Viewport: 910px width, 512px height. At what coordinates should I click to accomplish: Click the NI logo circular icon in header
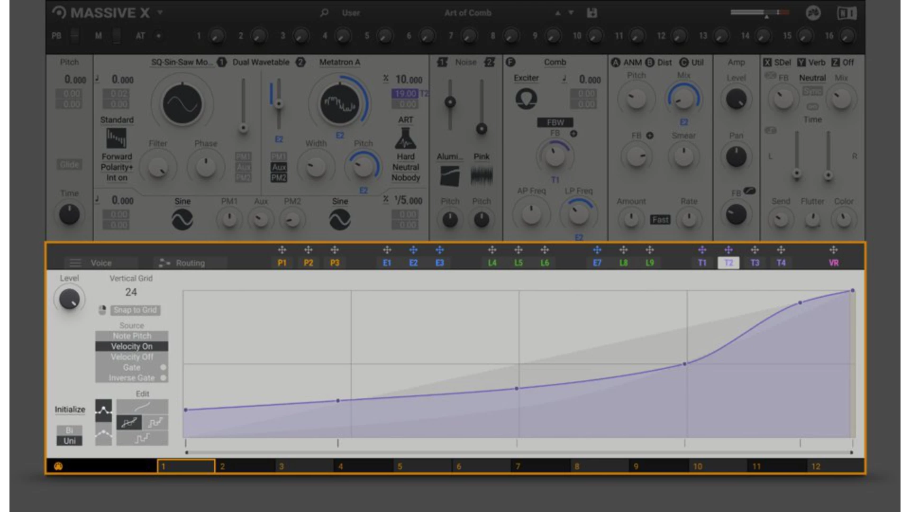coord(813,13)
